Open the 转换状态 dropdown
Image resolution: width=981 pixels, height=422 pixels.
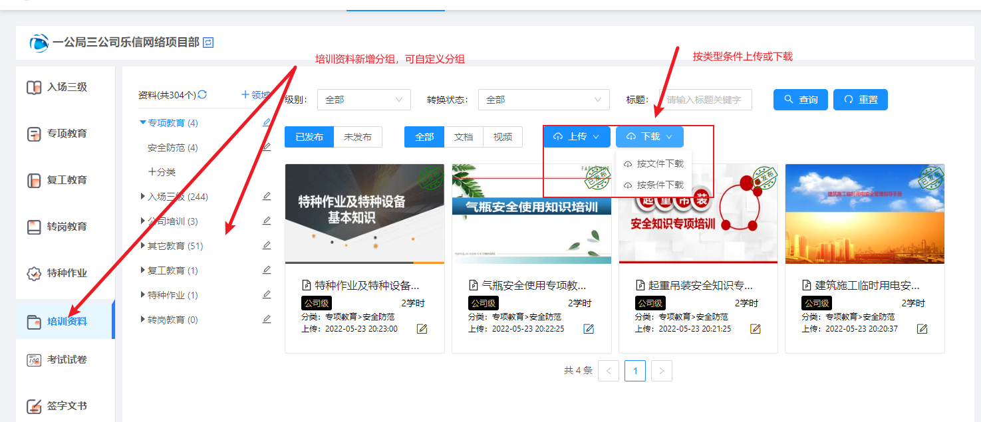(543, 100)
